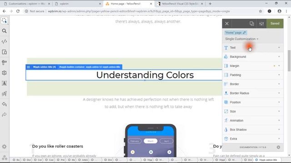Viewport: 291px width, 163px height.
Task: Click the bottom-left navigation dots icon
Action: (x=5, y=158)
